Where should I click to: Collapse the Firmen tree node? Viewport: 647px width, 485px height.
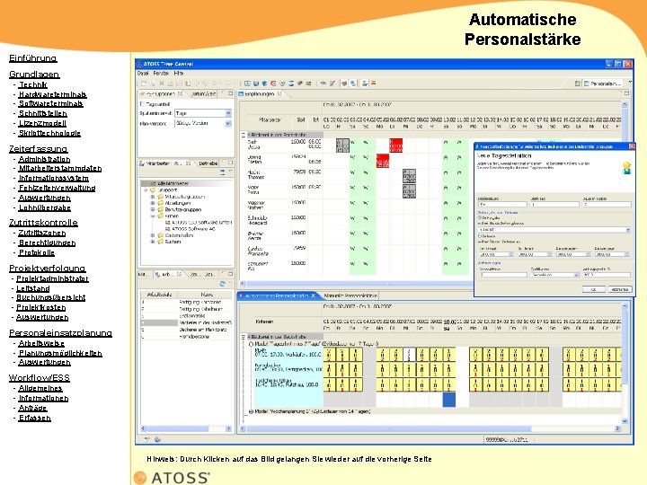[153, 216]
